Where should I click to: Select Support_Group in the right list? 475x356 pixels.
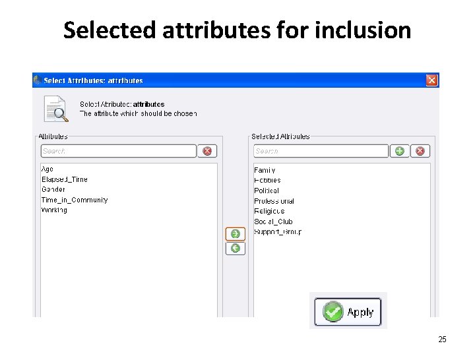tap(278, 232)
